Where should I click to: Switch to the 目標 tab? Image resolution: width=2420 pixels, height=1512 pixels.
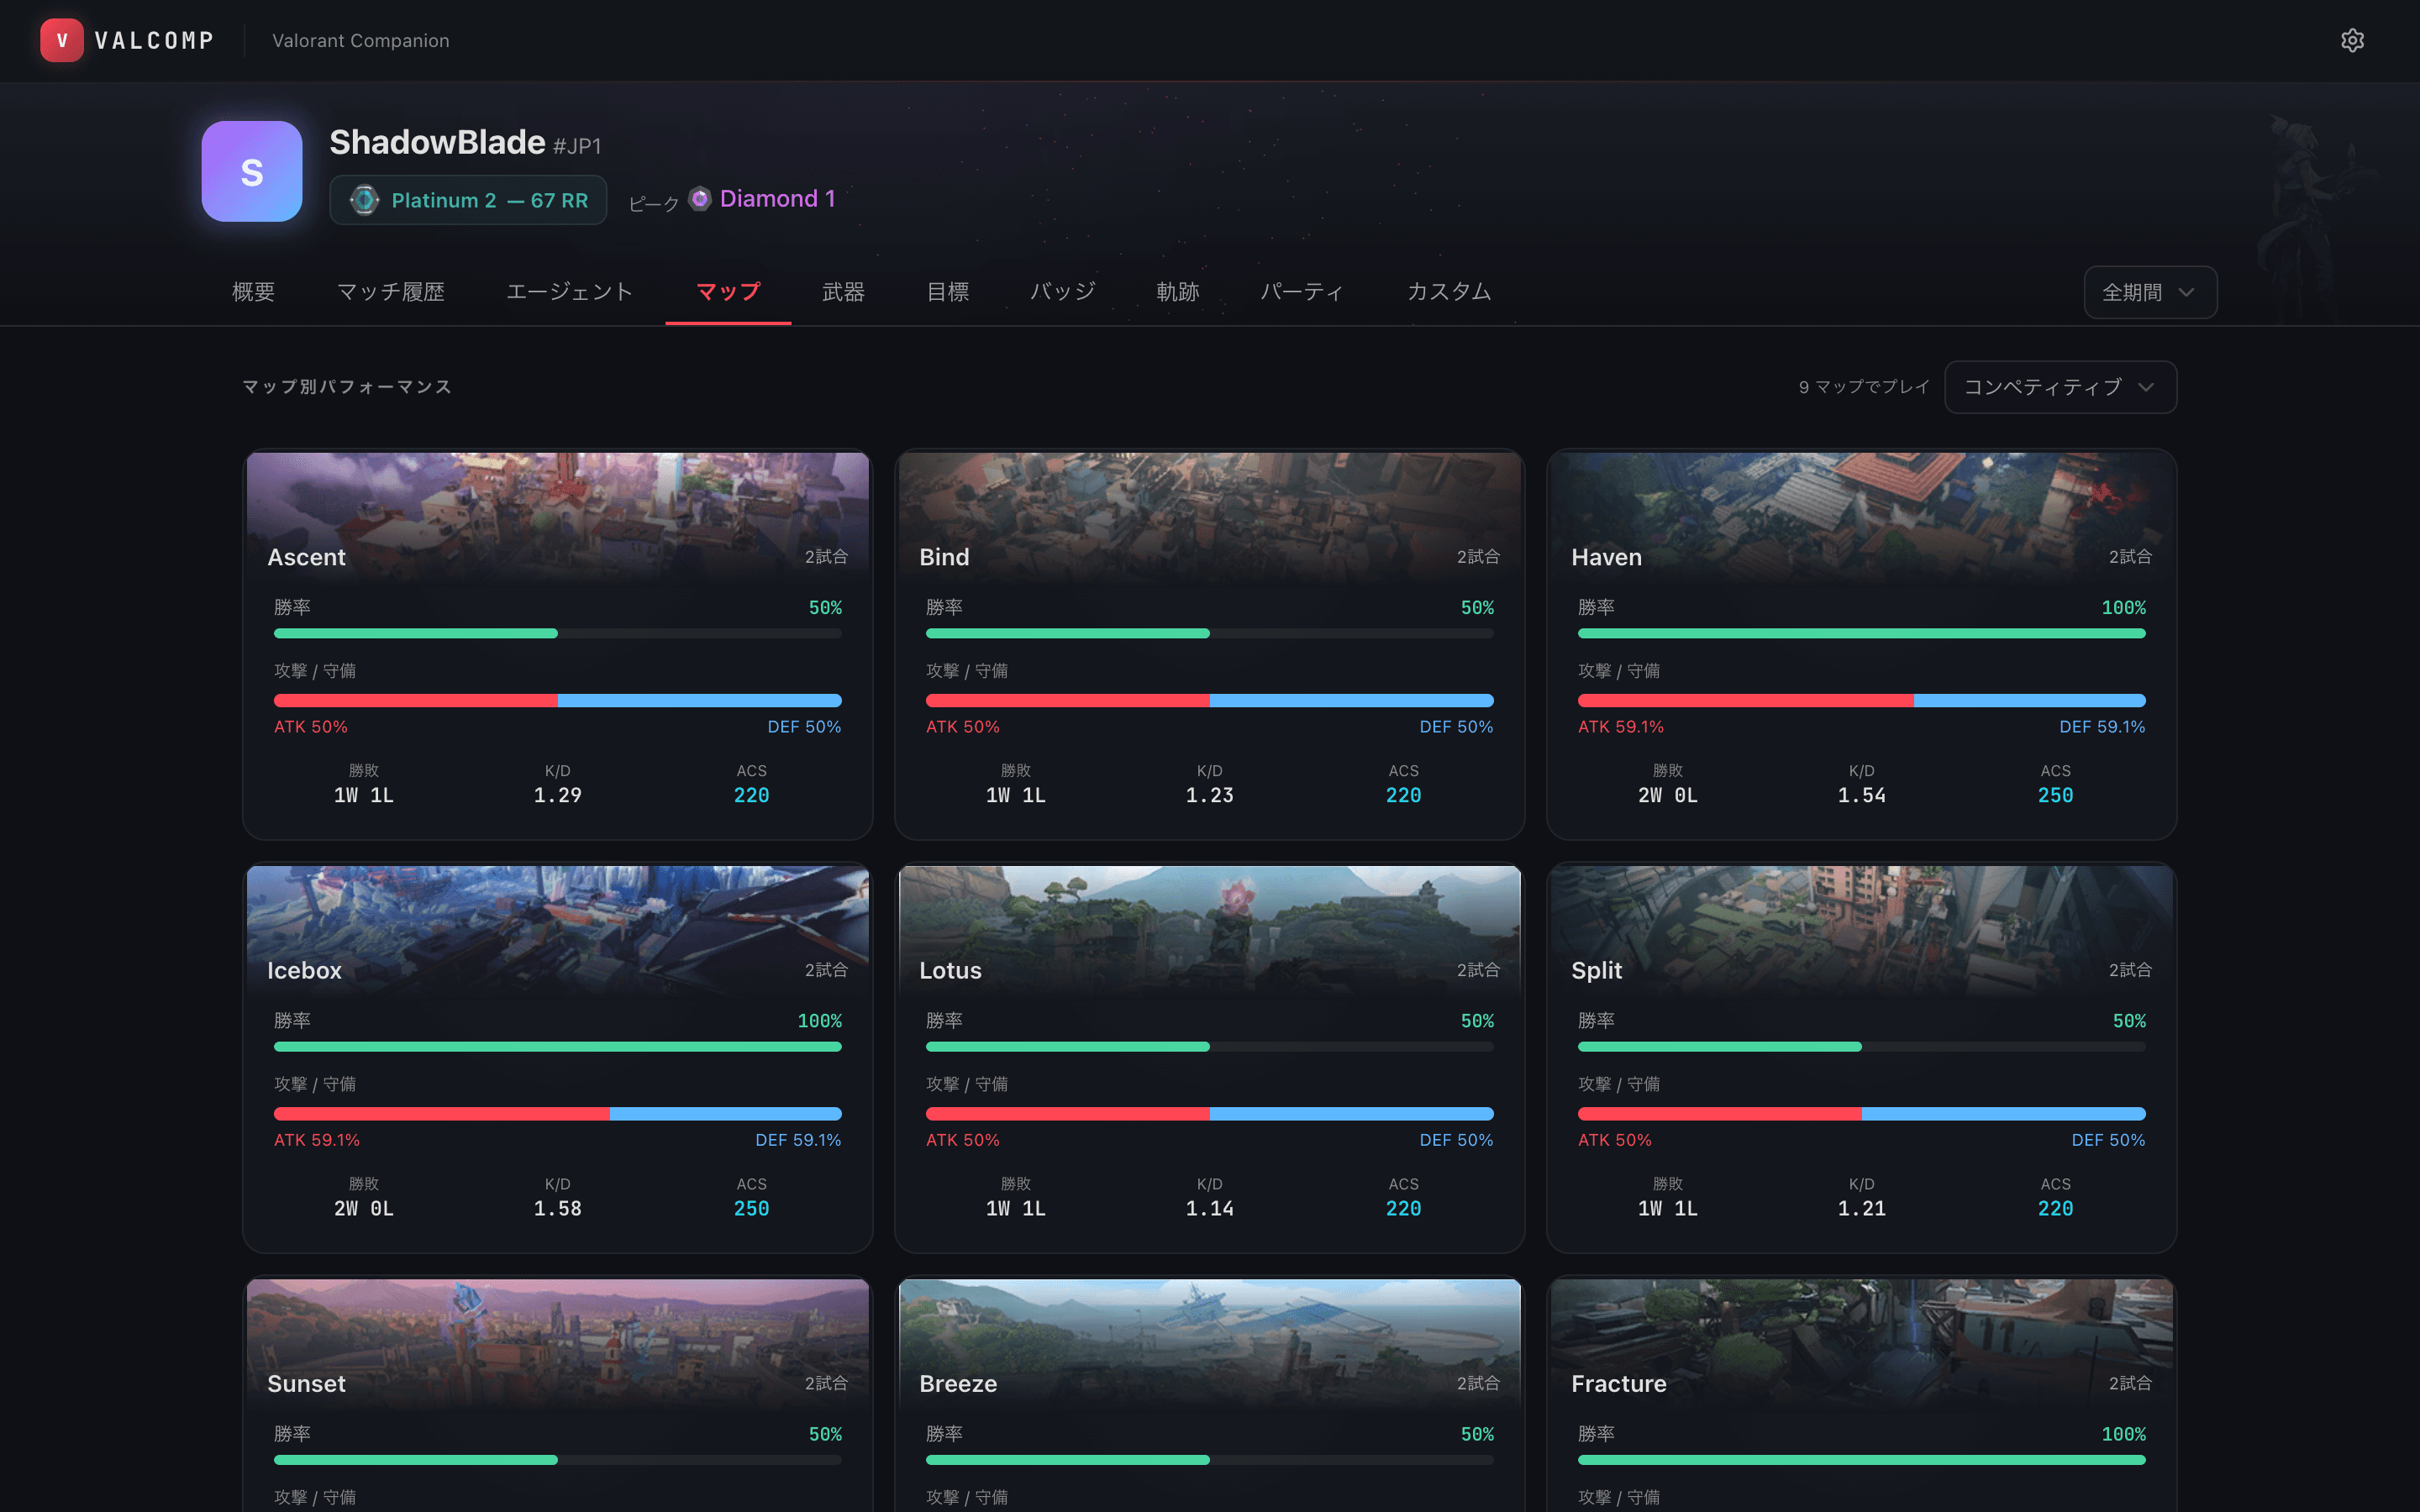[x=948, y=292]
